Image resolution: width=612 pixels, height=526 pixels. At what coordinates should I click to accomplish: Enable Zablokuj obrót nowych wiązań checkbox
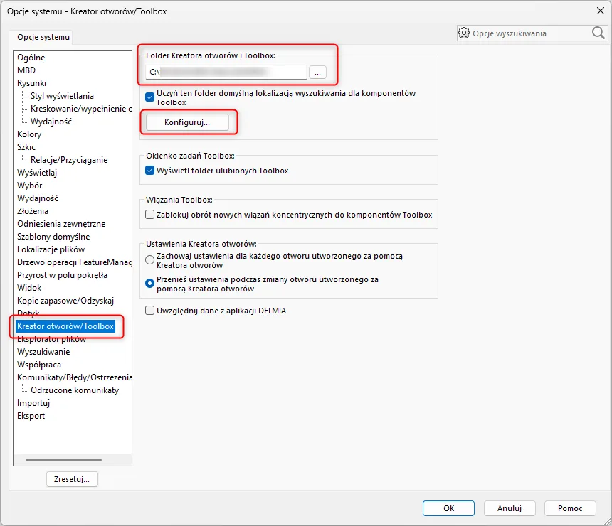click(150, 215)
